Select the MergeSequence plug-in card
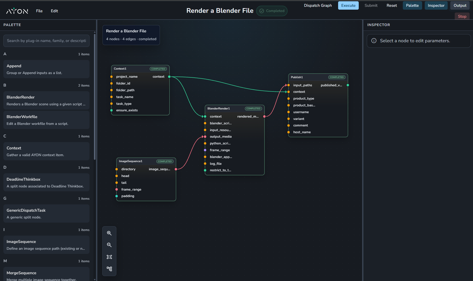 coord(46,274)
